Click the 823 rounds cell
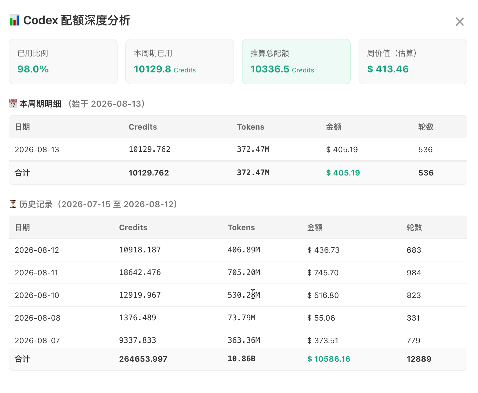The width and height of the screenshot is (478, 393). [x=414, y=295]
